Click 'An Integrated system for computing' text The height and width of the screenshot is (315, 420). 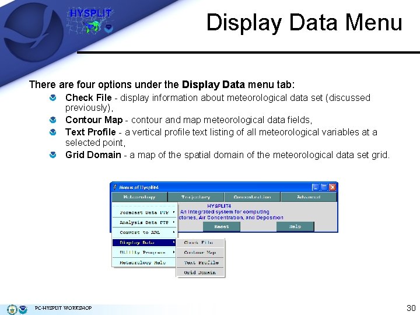[225, 212]
